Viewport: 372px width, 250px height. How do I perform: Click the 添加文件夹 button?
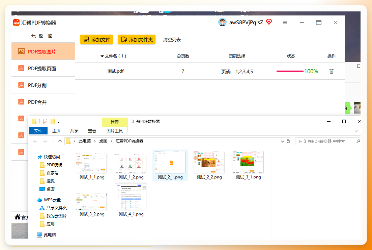tap(137, 39)
